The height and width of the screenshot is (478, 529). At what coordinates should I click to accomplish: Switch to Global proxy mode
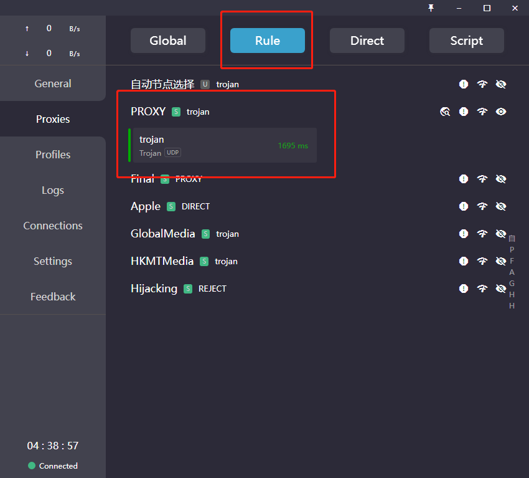[168, 41]
